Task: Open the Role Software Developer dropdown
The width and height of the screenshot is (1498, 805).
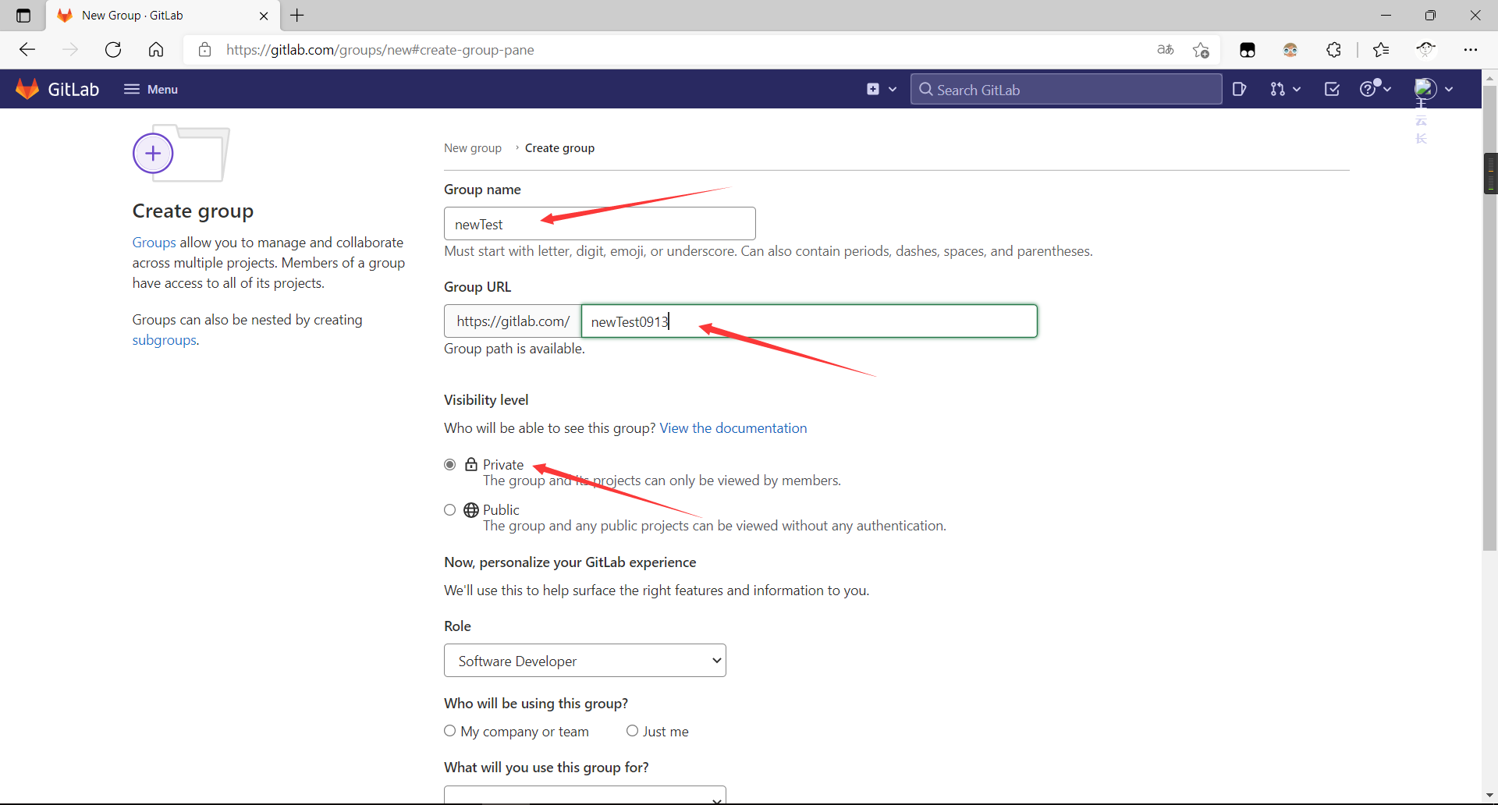Action: [x=585, y=661]
